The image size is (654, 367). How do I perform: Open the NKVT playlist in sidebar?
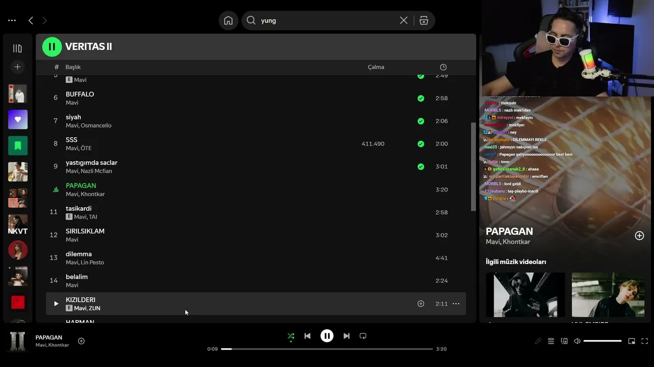(18, 224)
